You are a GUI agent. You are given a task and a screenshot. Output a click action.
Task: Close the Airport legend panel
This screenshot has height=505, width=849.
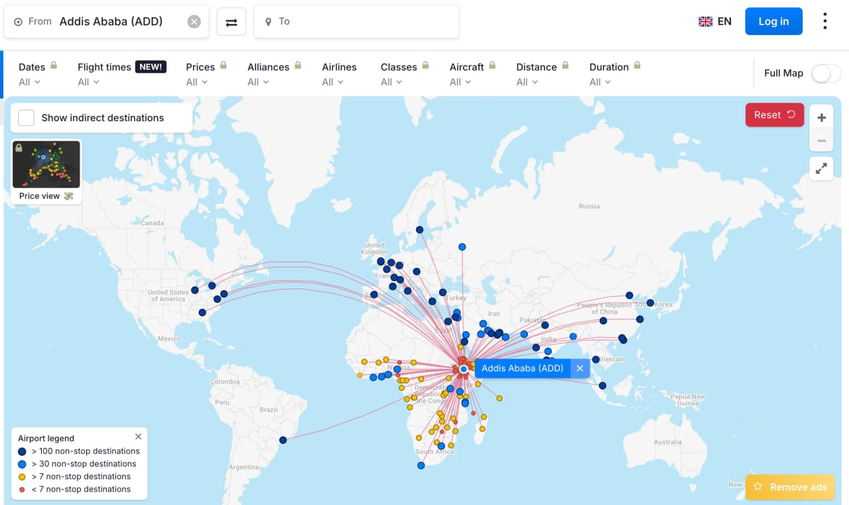pos(138,437)
